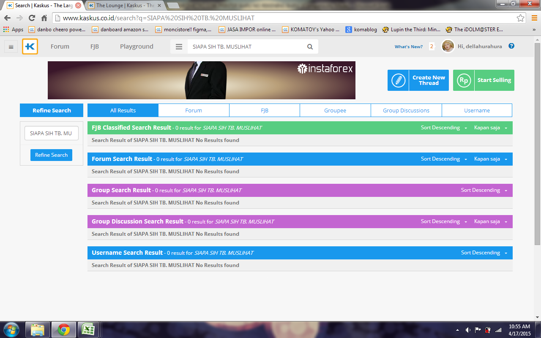Image resolution: width=541 pixels, height=338 pixels.
Task: Click the blue Refine Search button
Action: (51, 155)
